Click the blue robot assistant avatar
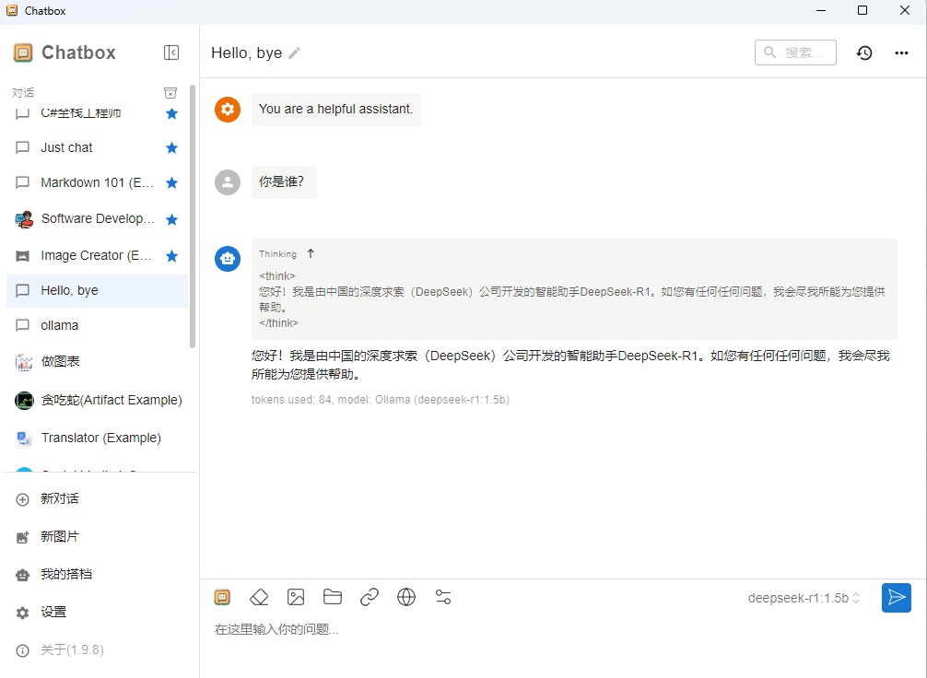Viewport: 927px width, 678px height. coord(228,259)
